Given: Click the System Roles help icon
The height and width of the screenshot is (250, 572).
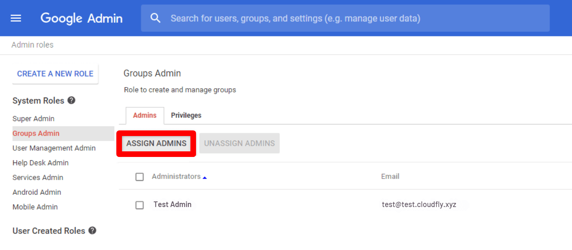Looking at the screenshot, I should pos(71,100).
